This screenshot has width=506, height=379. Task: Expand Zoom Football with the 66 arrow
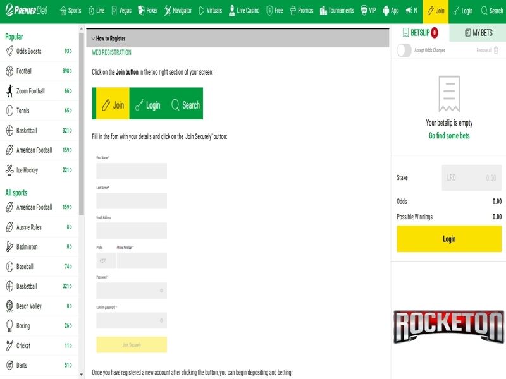(x=68, y=91)
